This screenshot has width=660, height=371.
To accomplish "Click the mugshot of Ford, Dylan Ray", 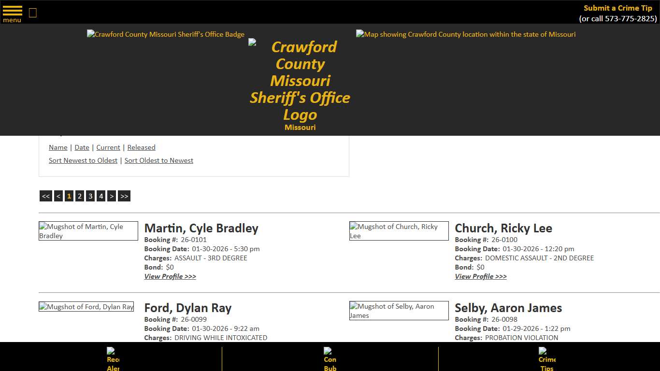I will (86, 306).
